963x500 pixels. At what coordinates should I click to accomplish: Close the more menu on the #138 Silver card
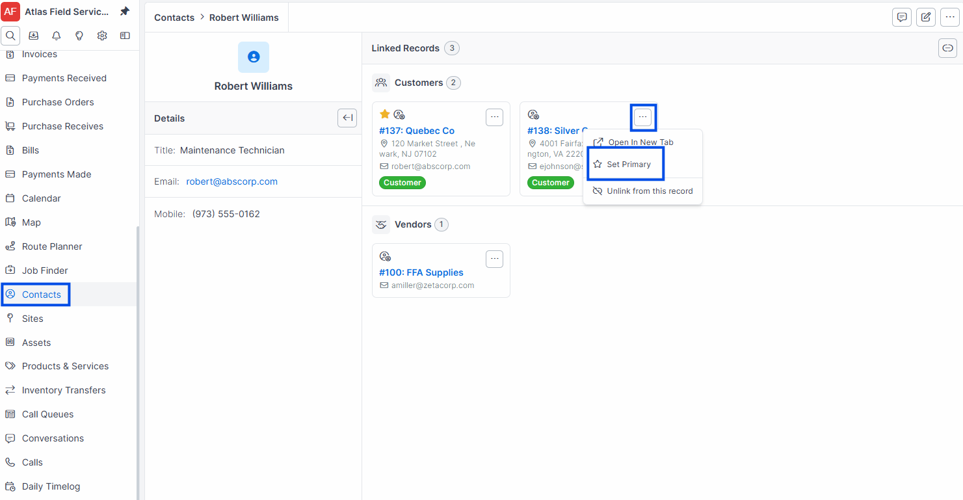[642, 117]
